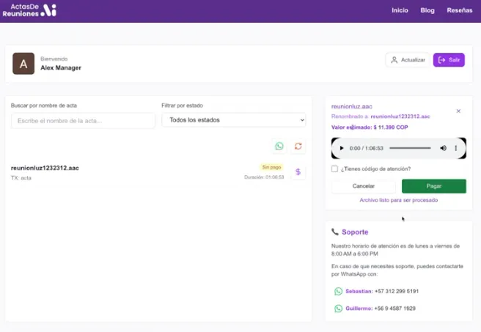Mute the audio player volume

443,148
